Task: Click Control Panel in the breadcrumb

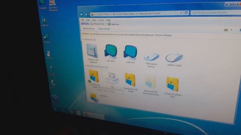Action: (x=103, y=14)
